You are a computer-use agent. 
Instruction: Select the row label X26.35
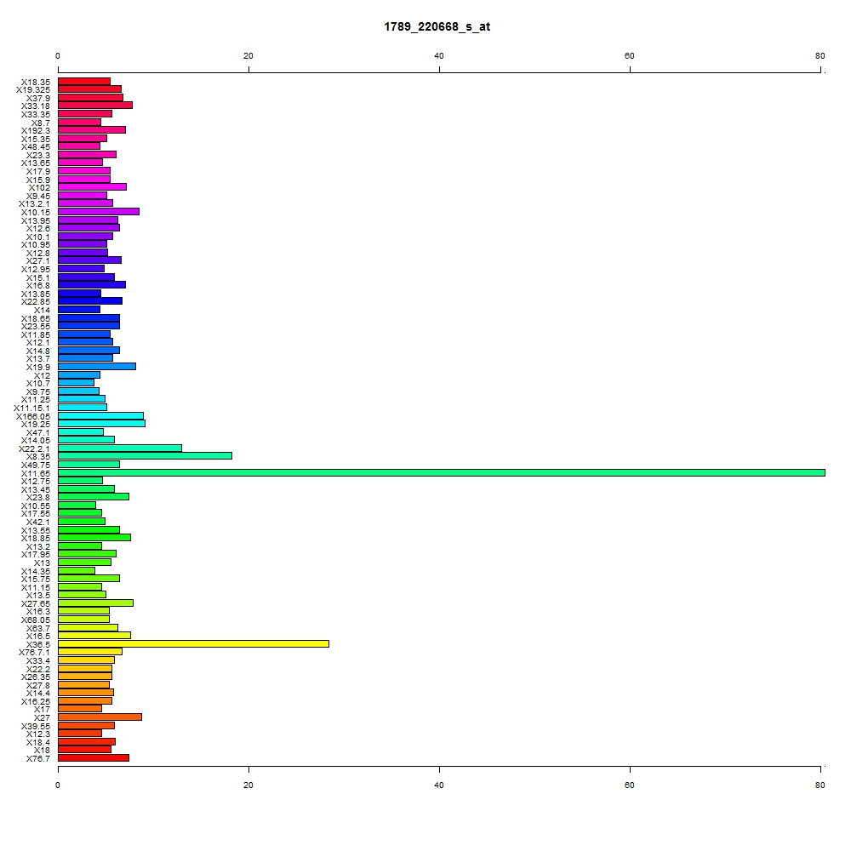[36, 677]
